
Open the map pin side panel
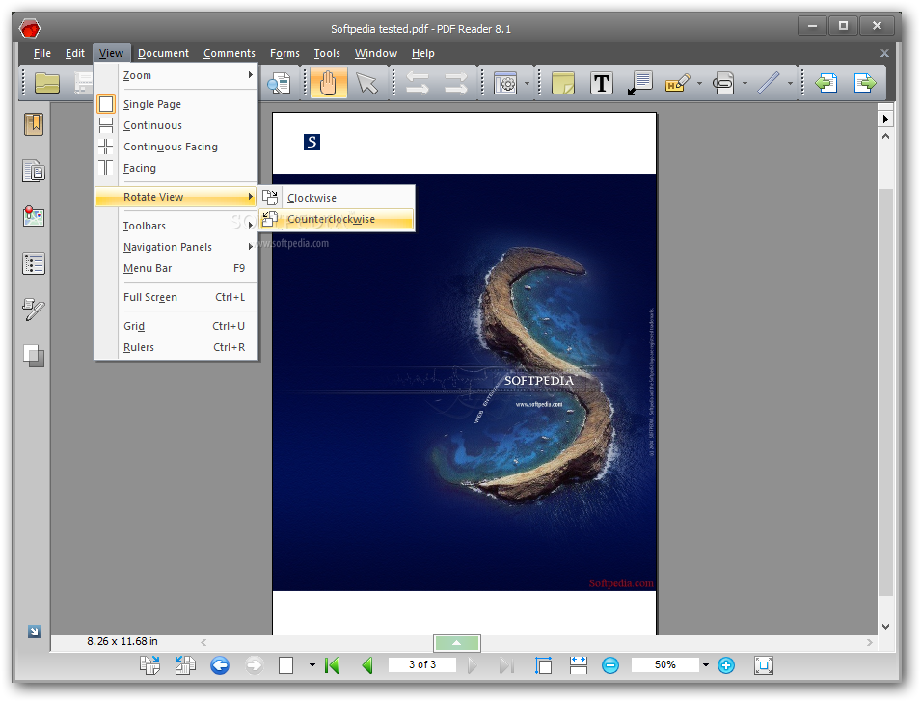pyautogui.click(x=34, y=217)
